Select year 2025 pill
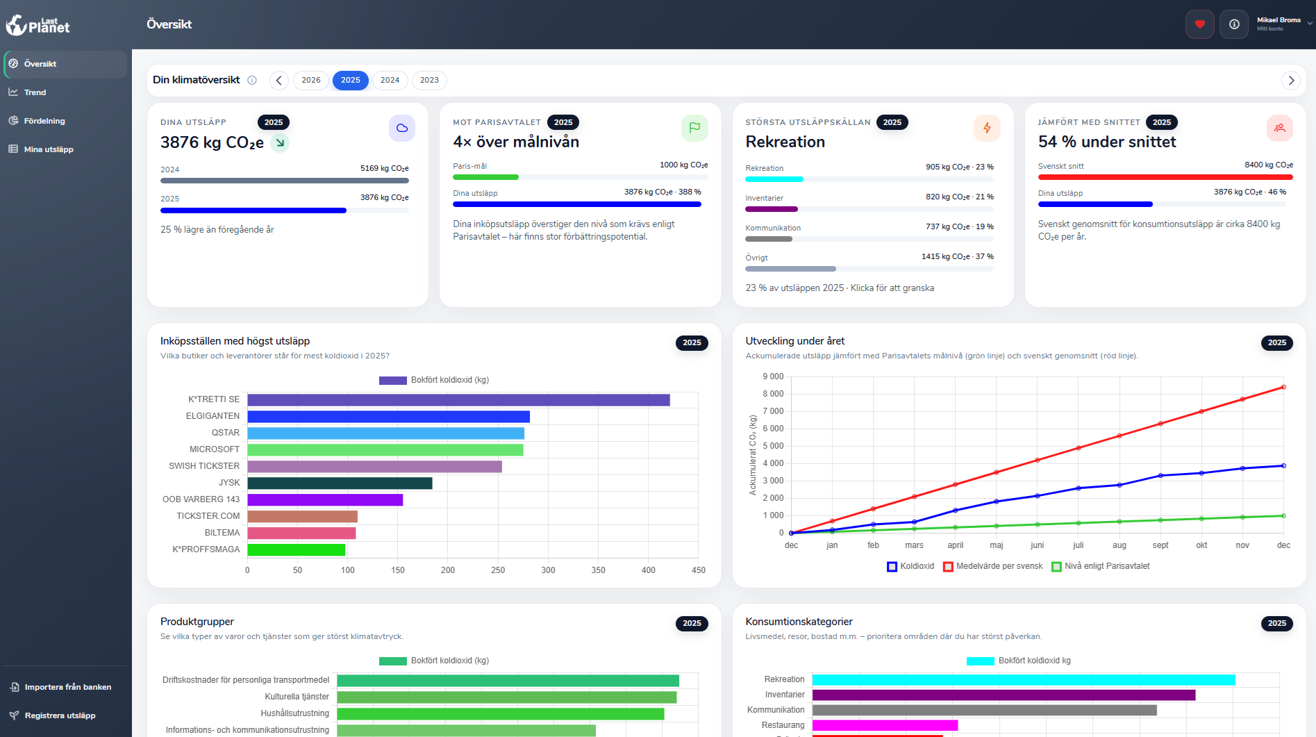Screen dimensions: 1316x737 point(351,81)
